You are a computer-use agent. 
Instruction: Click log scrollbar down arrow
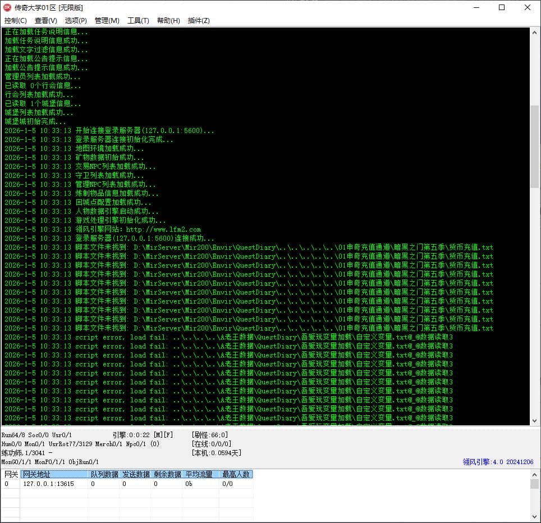[x=534, y=420]
